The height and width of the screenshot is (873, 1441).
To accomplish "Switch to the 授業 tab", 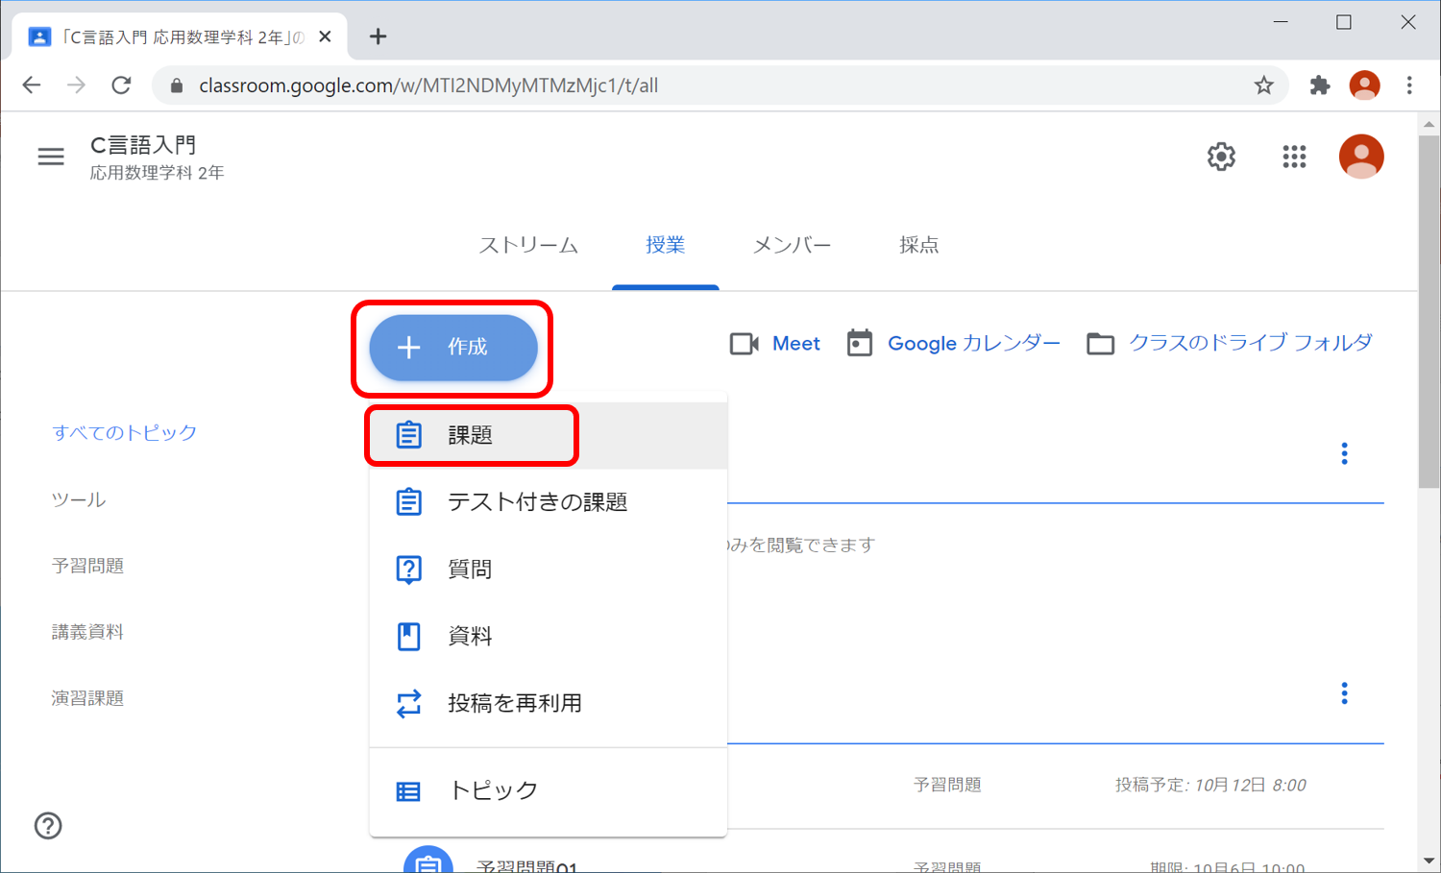I will point(665,246).
